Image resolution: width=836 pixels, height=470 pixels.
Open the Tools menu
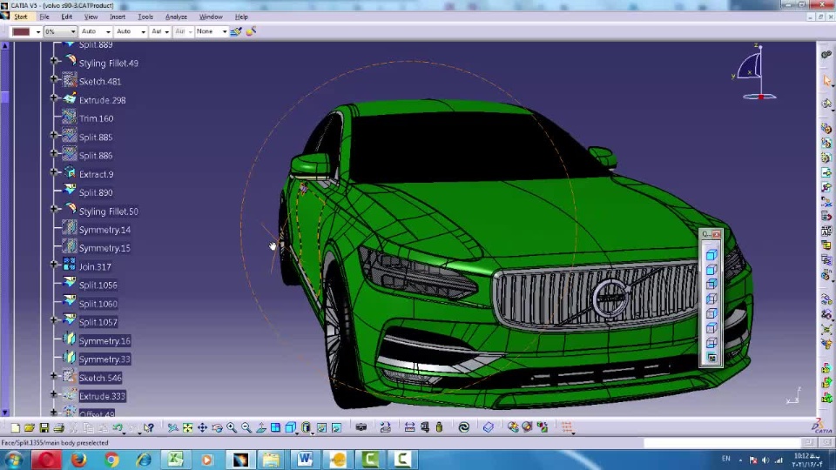click(145, 17)
